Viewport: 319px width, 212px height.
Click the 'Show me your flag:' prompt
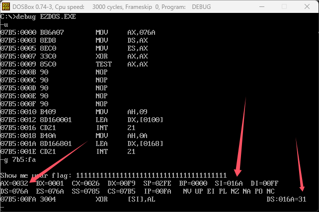point(36,175)
